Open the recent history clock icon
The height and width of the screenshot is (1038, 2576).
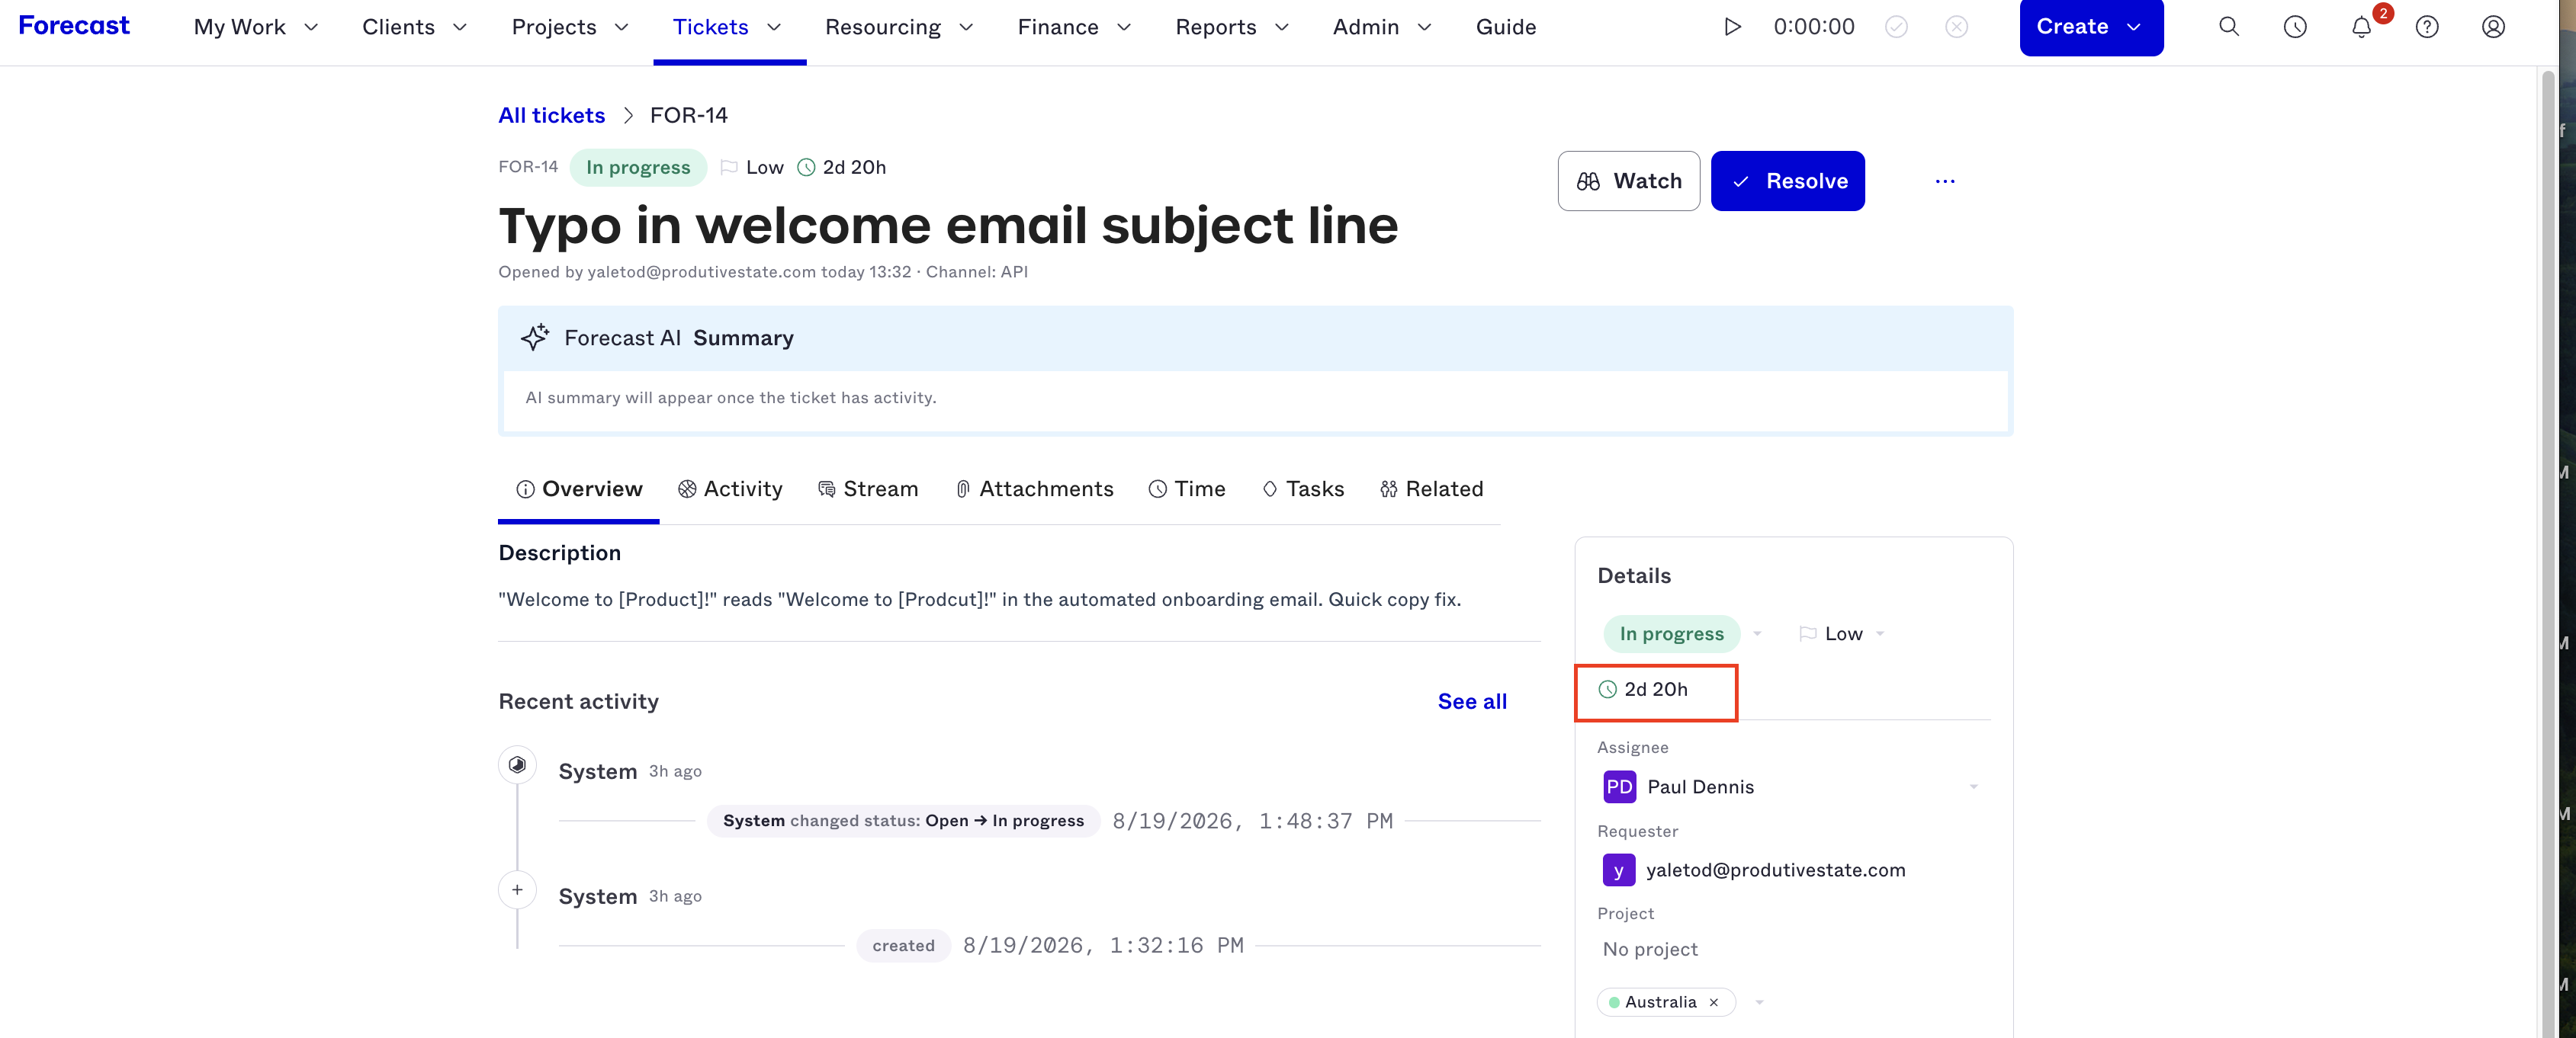[x=2295, y=27]
